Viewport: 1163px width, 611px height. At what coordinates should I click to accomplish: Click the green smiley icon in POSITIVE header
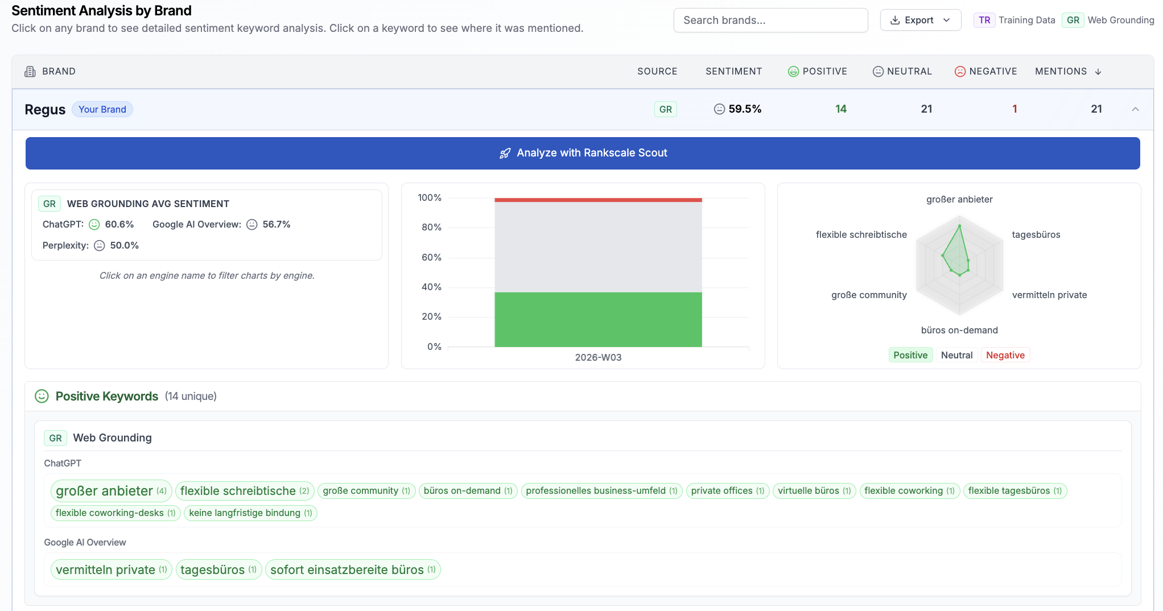click(793, 72)
